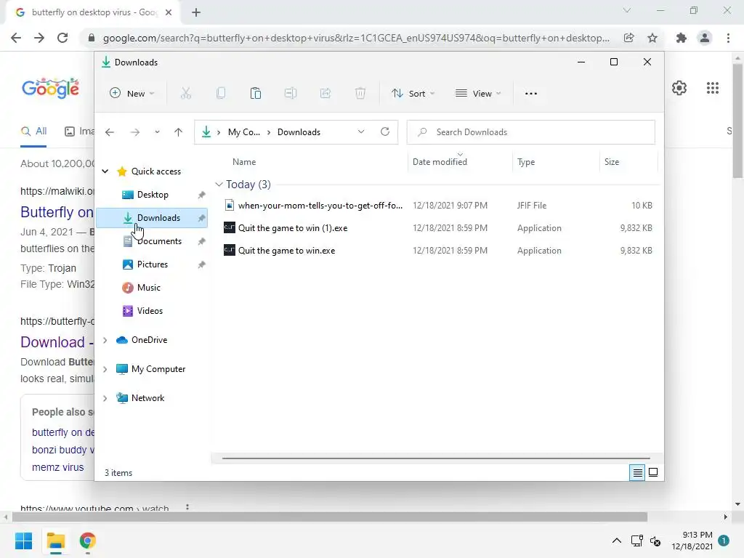
Task: Click the memz virus related search link
Action: point(58,467)
